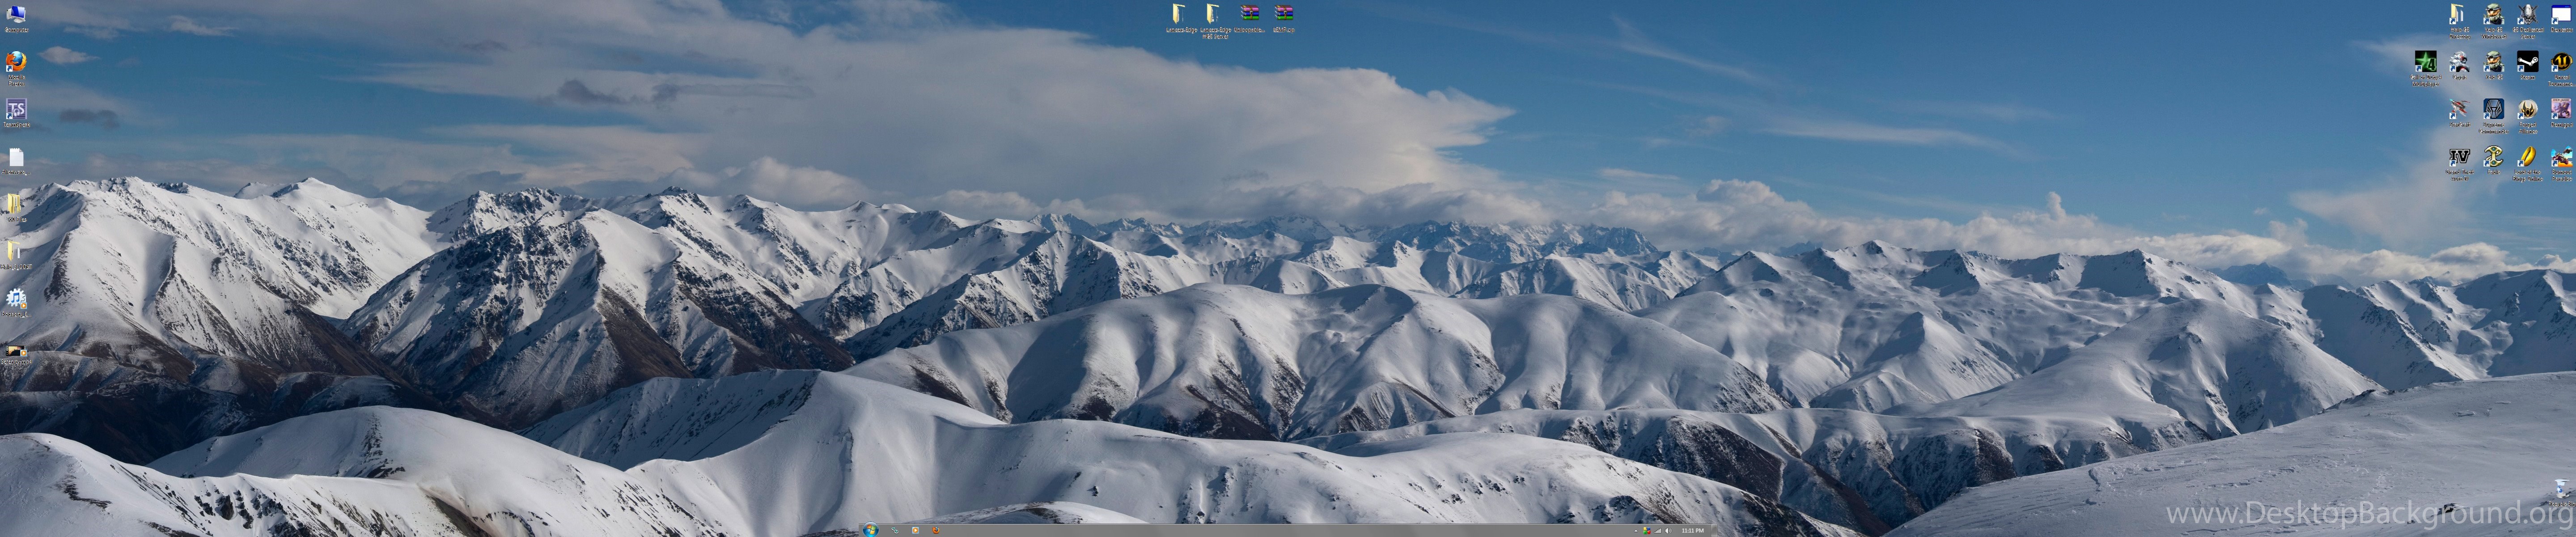
Task: Launch the Fable shortcut
Action: [2494, 160]
